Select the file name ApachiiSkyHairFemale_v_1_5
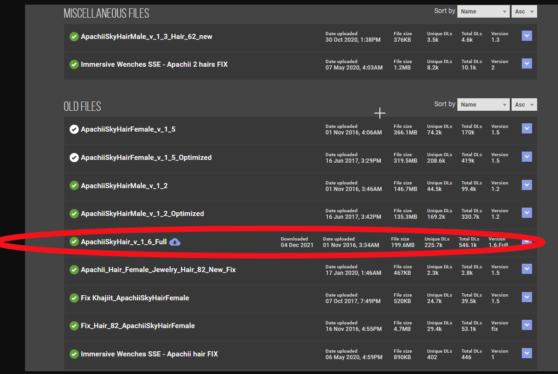The height and width of the screenshot is (374, 558). tap(128, 129)
